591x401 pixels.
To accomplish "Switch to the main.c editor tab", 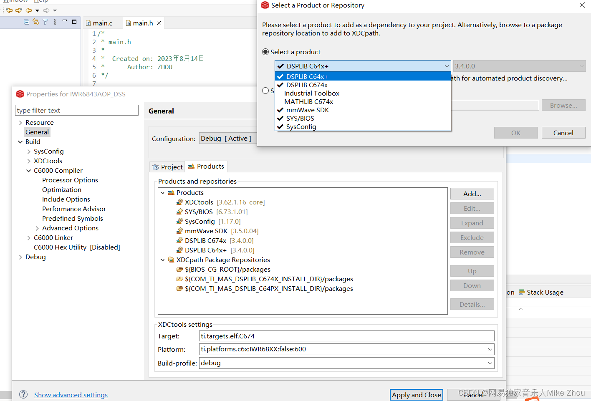I will (x=103, y=23).
